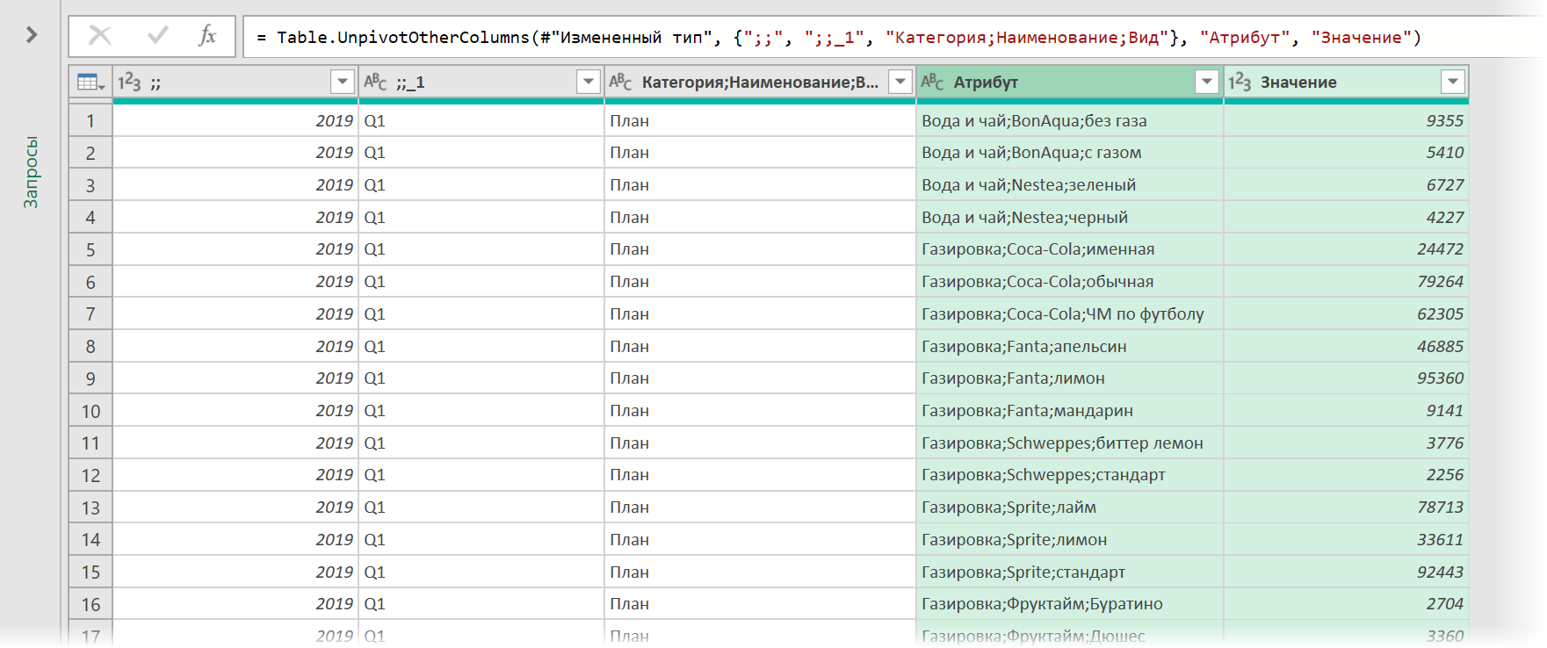Open filter dropdown for Значение column
Screen dimensions: 1547x648
click(1453, 82)
